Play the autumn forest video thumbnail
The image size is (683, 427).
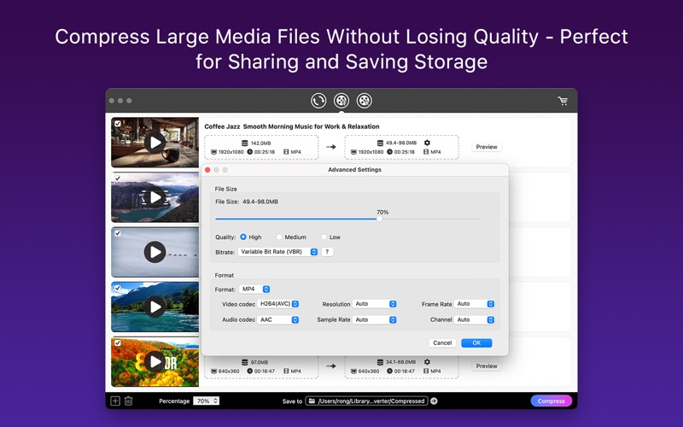pos(155,361)
